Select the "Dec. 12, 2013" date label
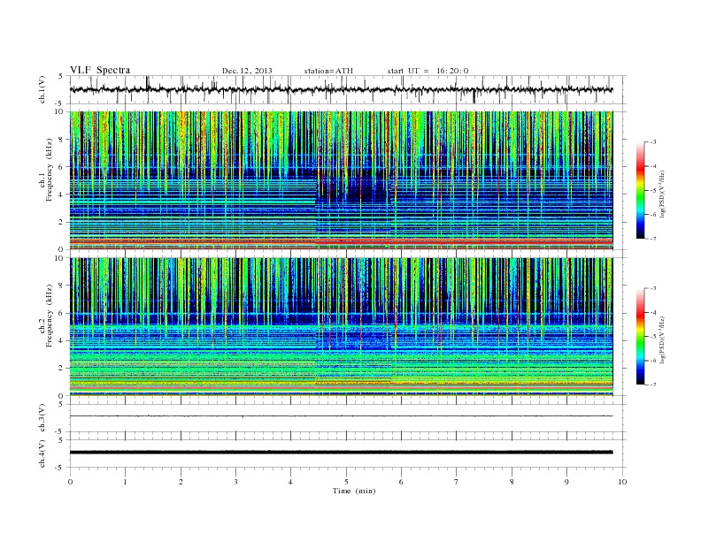Viewport: 701px width, 541px height. 247,71
